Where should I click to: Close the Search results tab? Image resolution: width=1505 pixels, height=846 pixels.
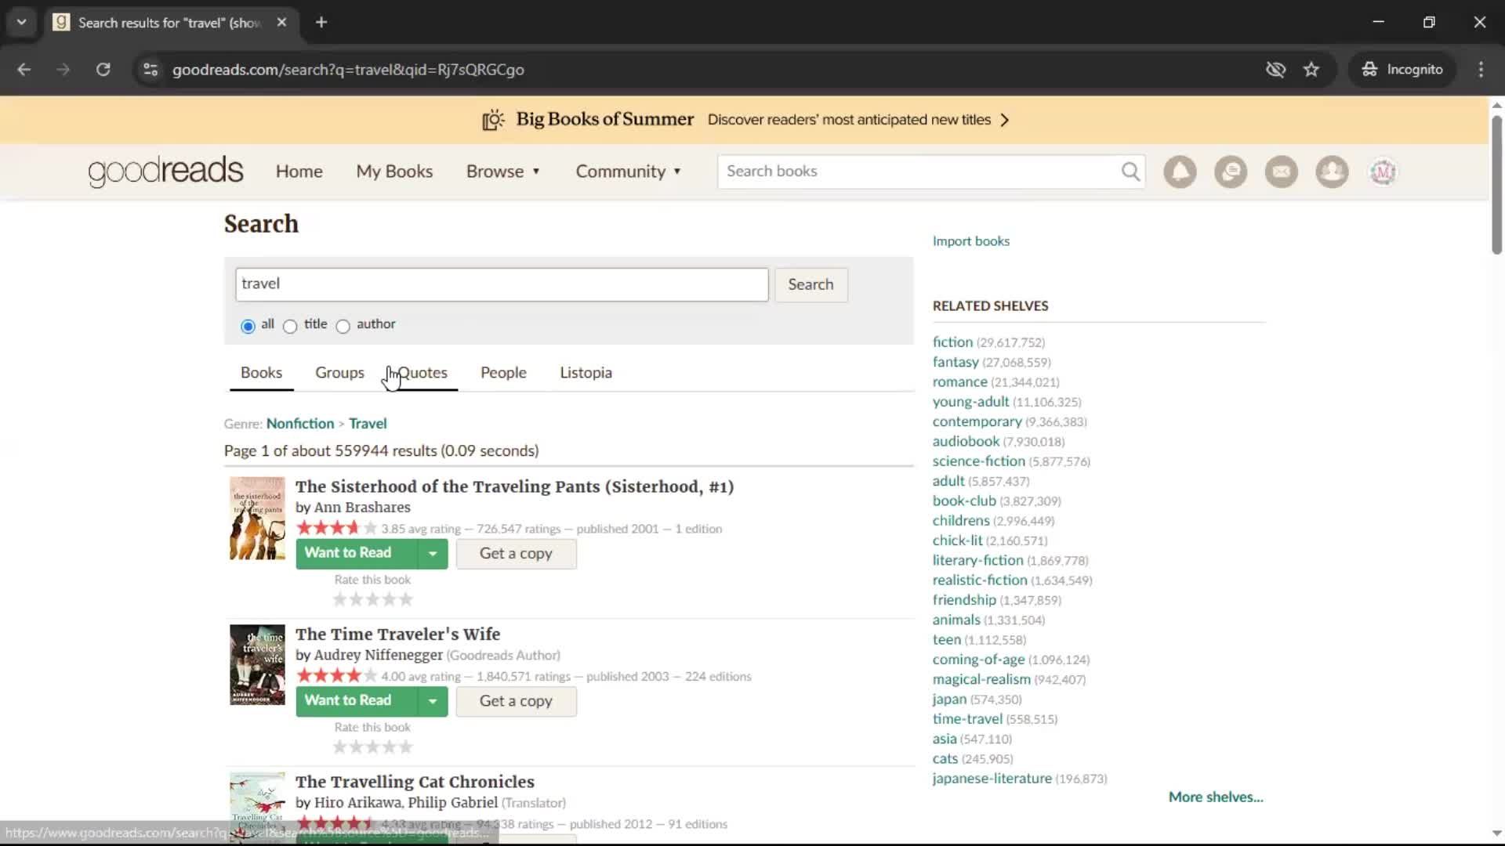tap(281, 22)
